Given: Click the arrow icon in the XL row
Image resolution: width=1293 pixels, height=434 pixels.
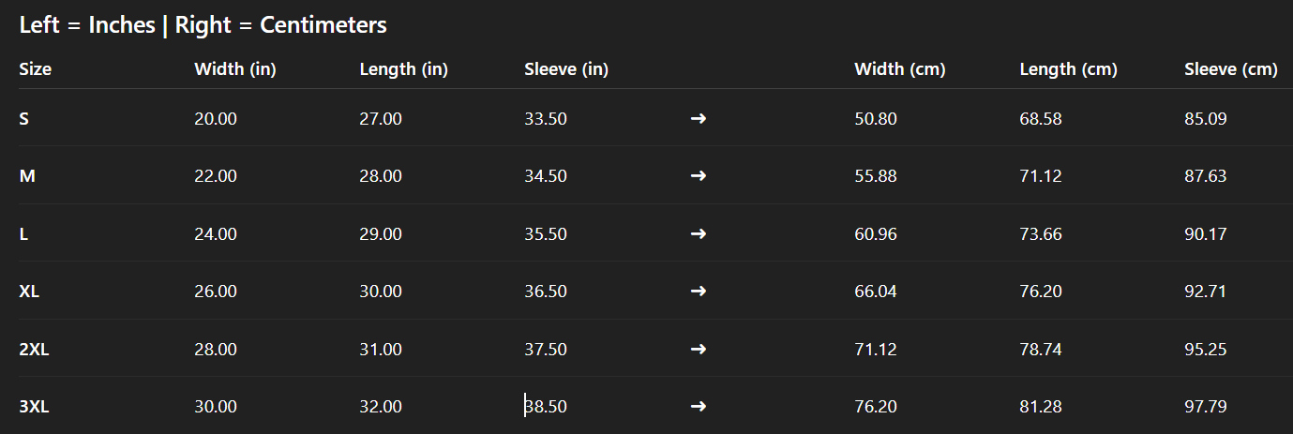Looking at the screenshot, I should pos(698,292).
